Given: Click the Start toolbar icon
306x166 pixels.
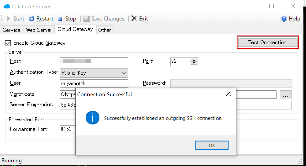Looking at the screenshot, I should pyautogui.click(x=8, y=19).
